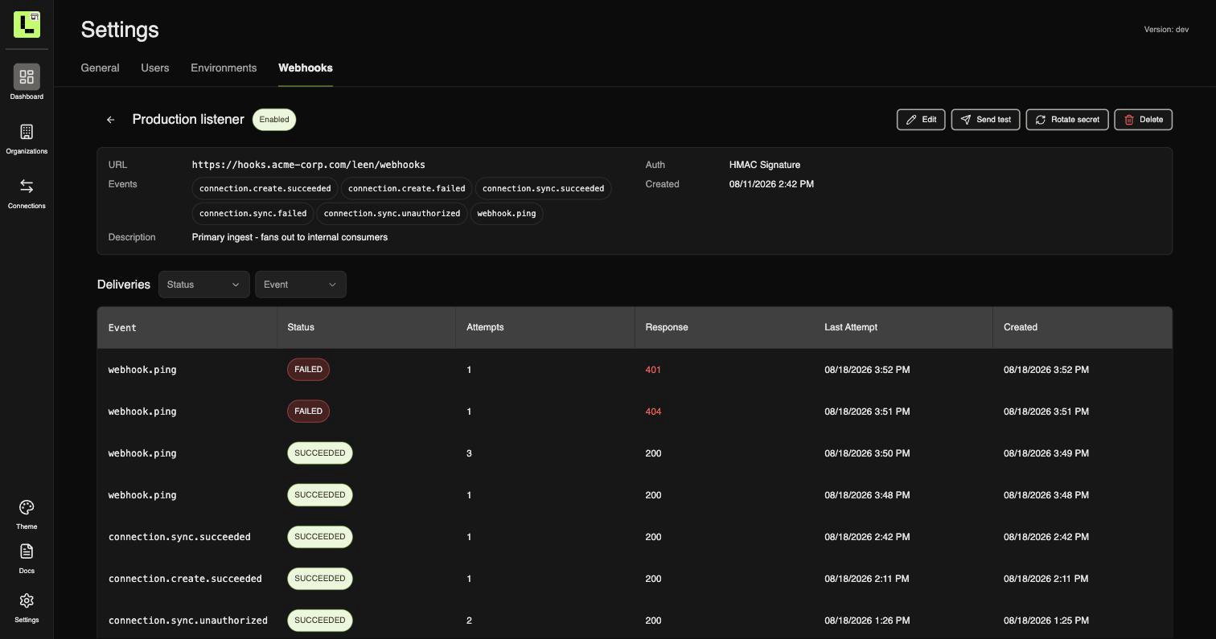Click the Enabled status badge
The image size is (1216, 639).
click(274, 120)
